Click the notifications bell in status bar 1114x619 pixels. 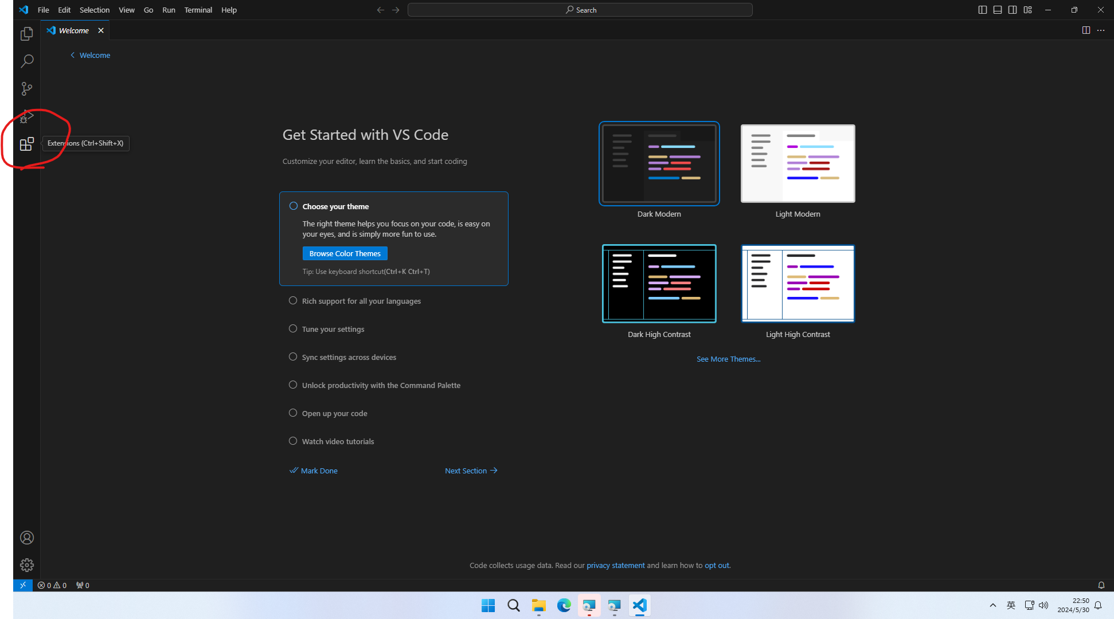pos(1101,585)
